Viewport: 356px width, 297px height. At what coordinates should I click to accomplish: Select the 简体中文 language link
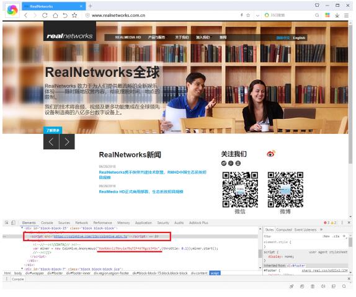tap(283, 38)
